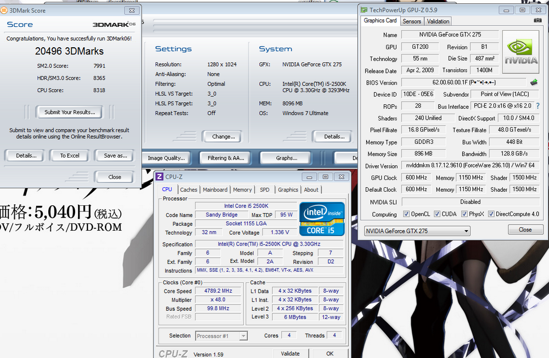Click the Resolution value 1280 x 1024
Screen dimensions: 549x358
tap(222, 64)
